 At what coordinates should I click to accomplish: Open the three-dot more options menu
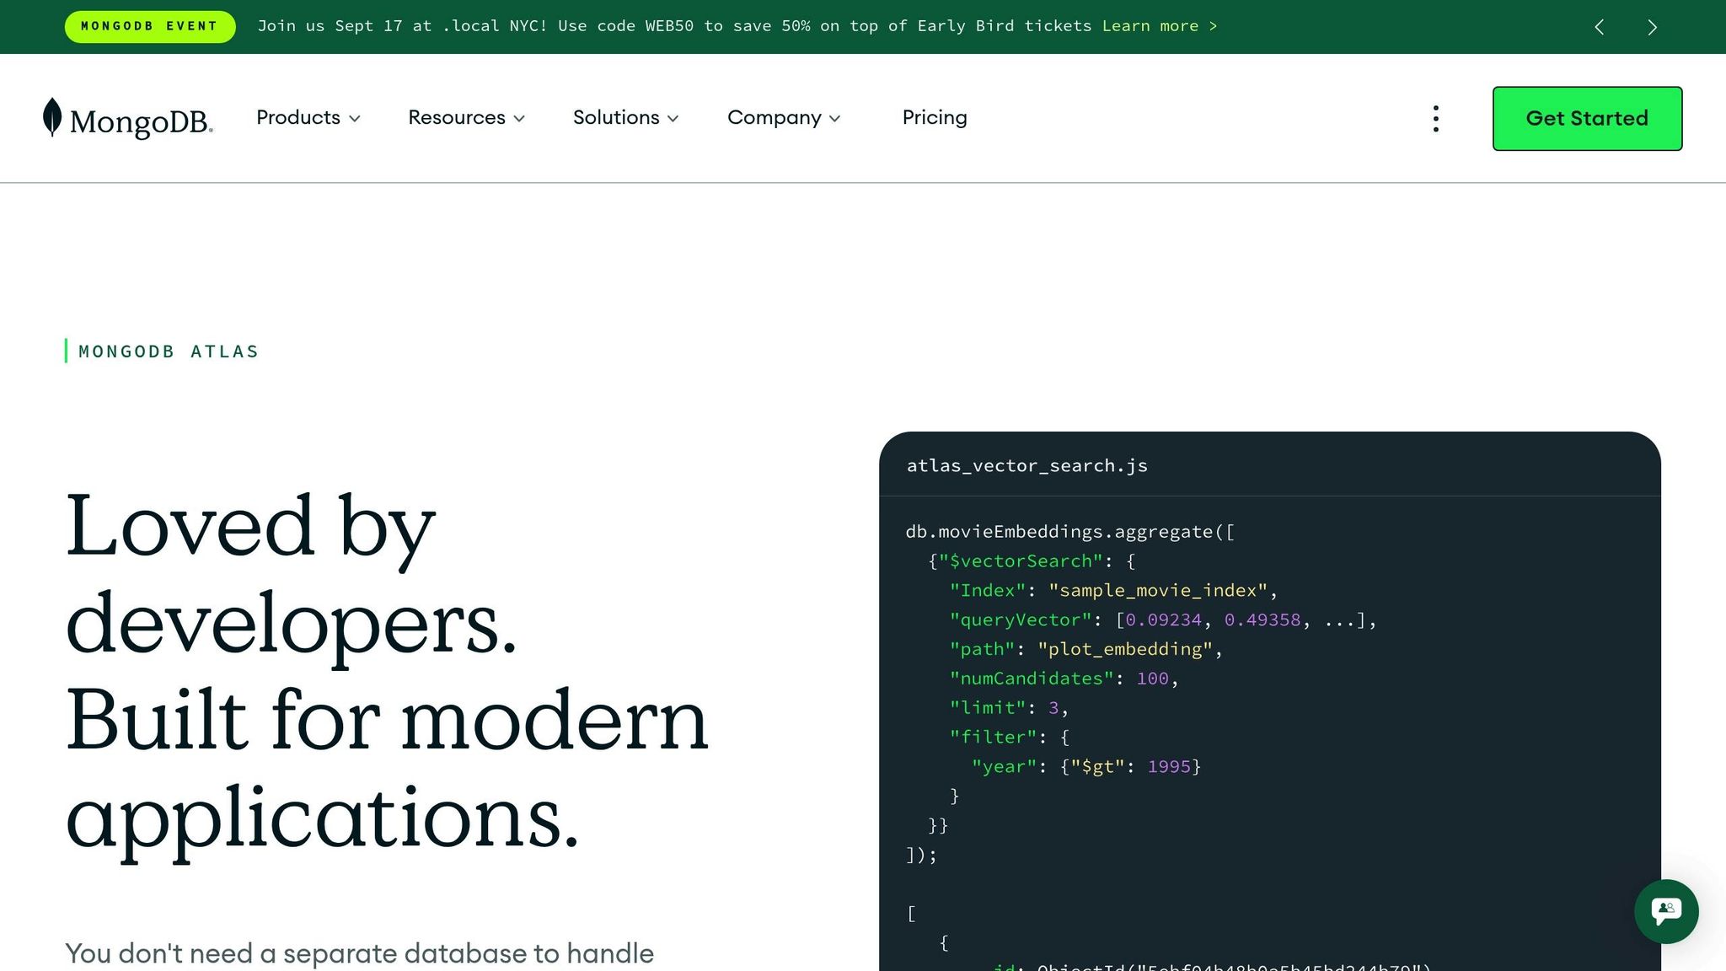1435,119
